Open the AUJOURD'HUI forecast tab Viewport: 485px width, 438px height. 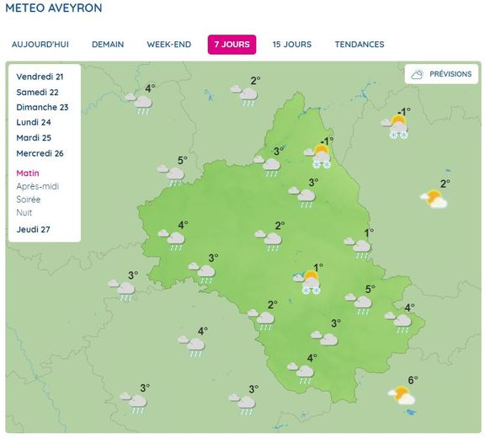tap(40, 45)
